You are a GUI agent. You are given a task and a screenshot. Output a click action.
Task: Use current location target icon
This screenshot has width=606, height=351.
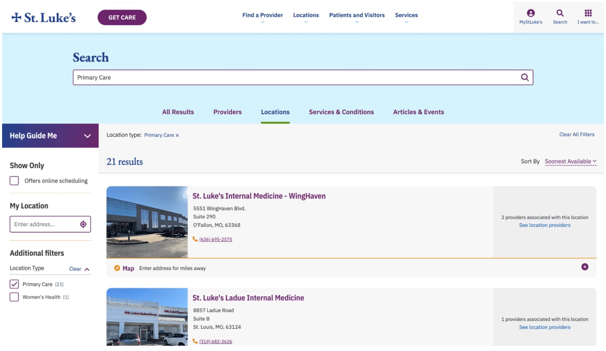[83, 224]
